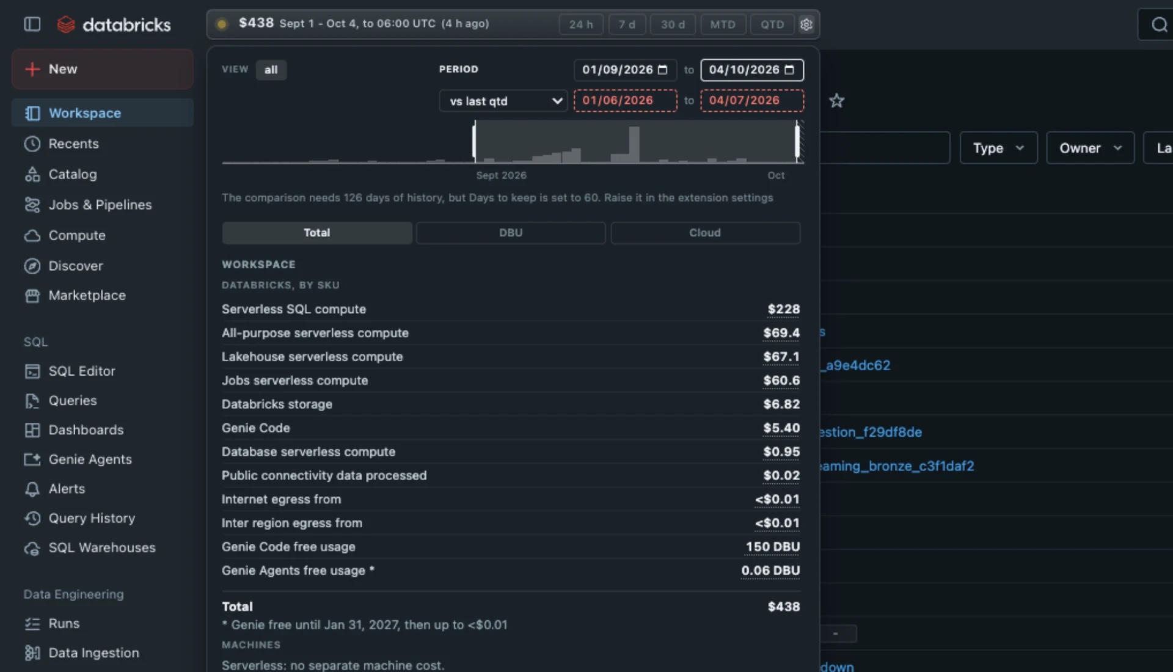Screen dimensions: 1173x672
Task: Open start date calendar picker
Action: coord(662,70)
